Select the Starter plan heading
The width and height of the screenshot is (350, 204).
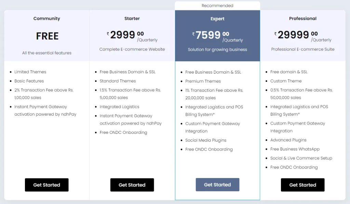point(132,18)
